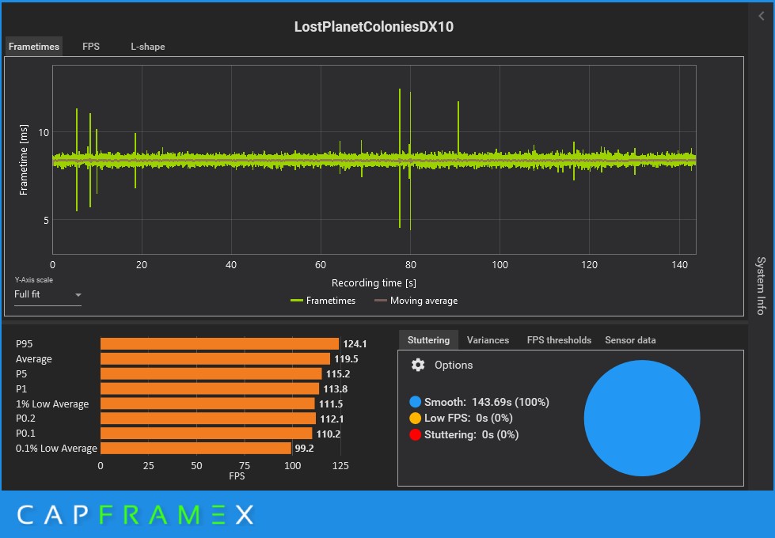775x538 pixels.
Task: Click the 'Frametime [ms]' axis label
Action: [23, 160]
